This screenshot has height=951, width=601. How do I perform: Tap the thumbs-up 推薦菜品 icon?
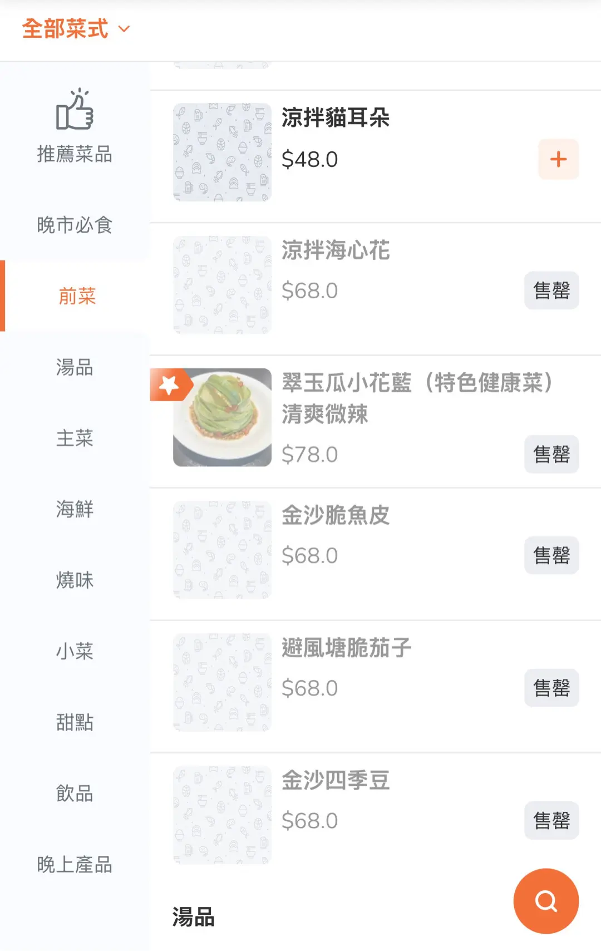pos(75,109)
